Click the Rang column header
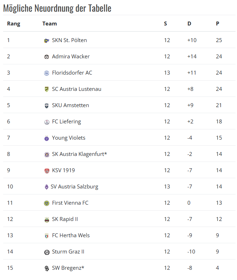Image resolution: width=237 pixels, height=280 pixels. click(x=14, y=24)
